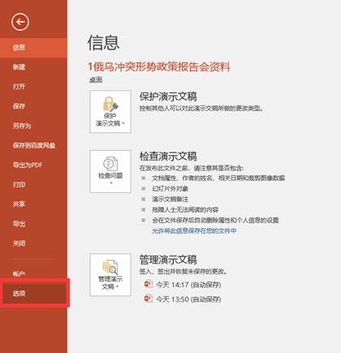341x353 pixels.
Task: Open the 13:50 autosave version PowerPoint icon
Action: 148,299
